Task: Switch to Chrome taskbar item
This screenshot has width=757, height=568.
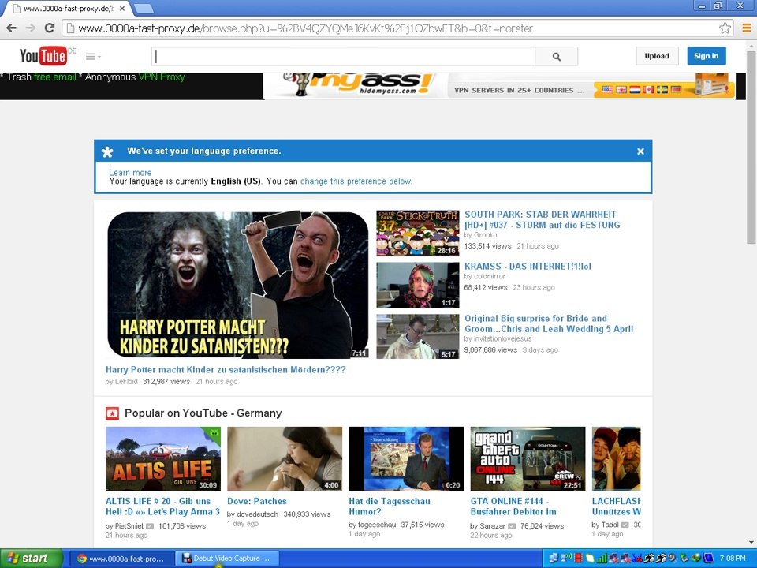Action: click(120, 559)
